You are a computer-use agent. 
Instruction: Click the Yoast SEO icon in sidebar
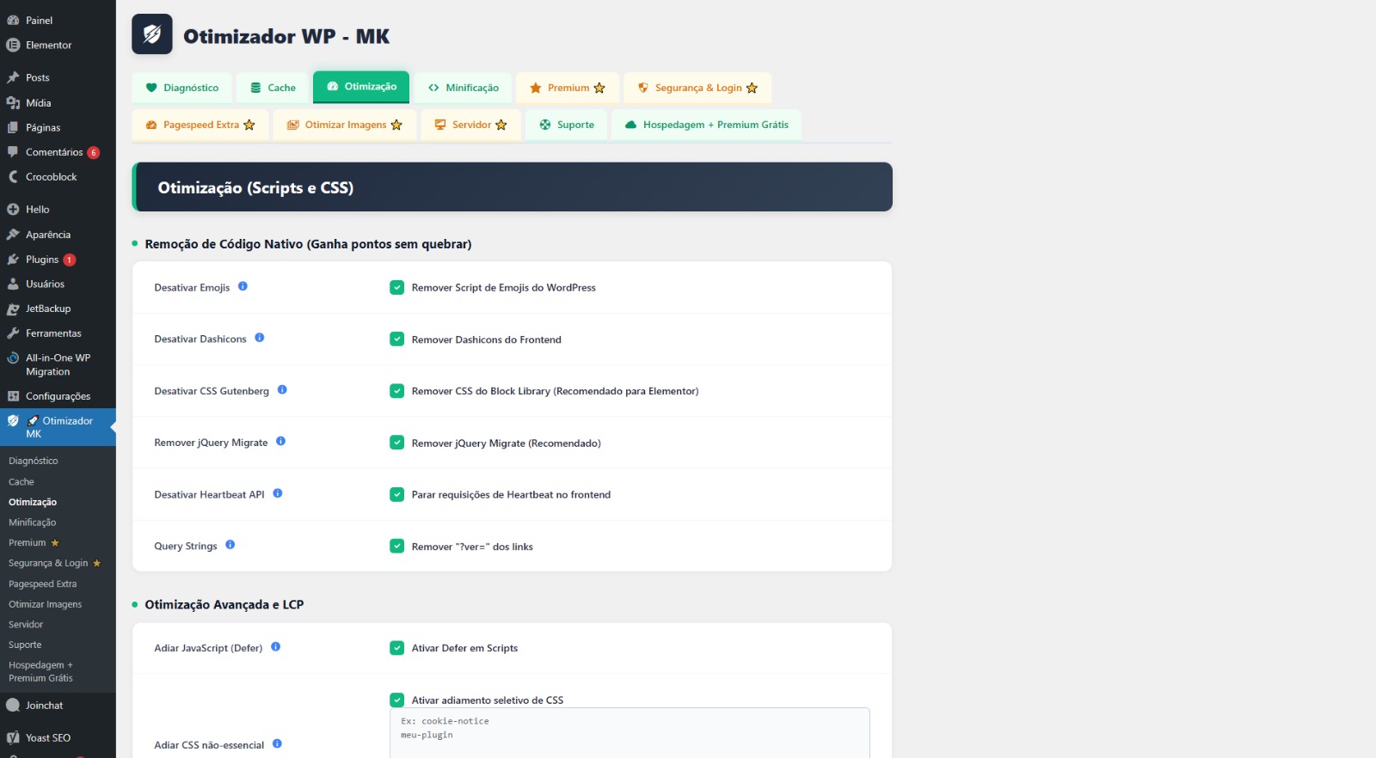[13, 737]
